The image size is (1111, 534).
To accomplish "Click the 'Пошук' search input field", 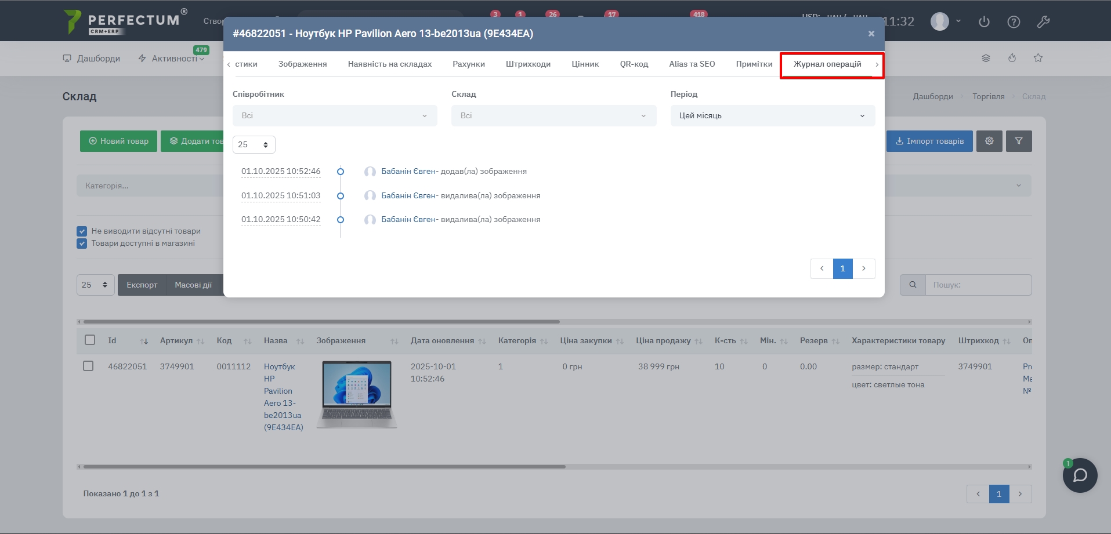I will [978, 285].
